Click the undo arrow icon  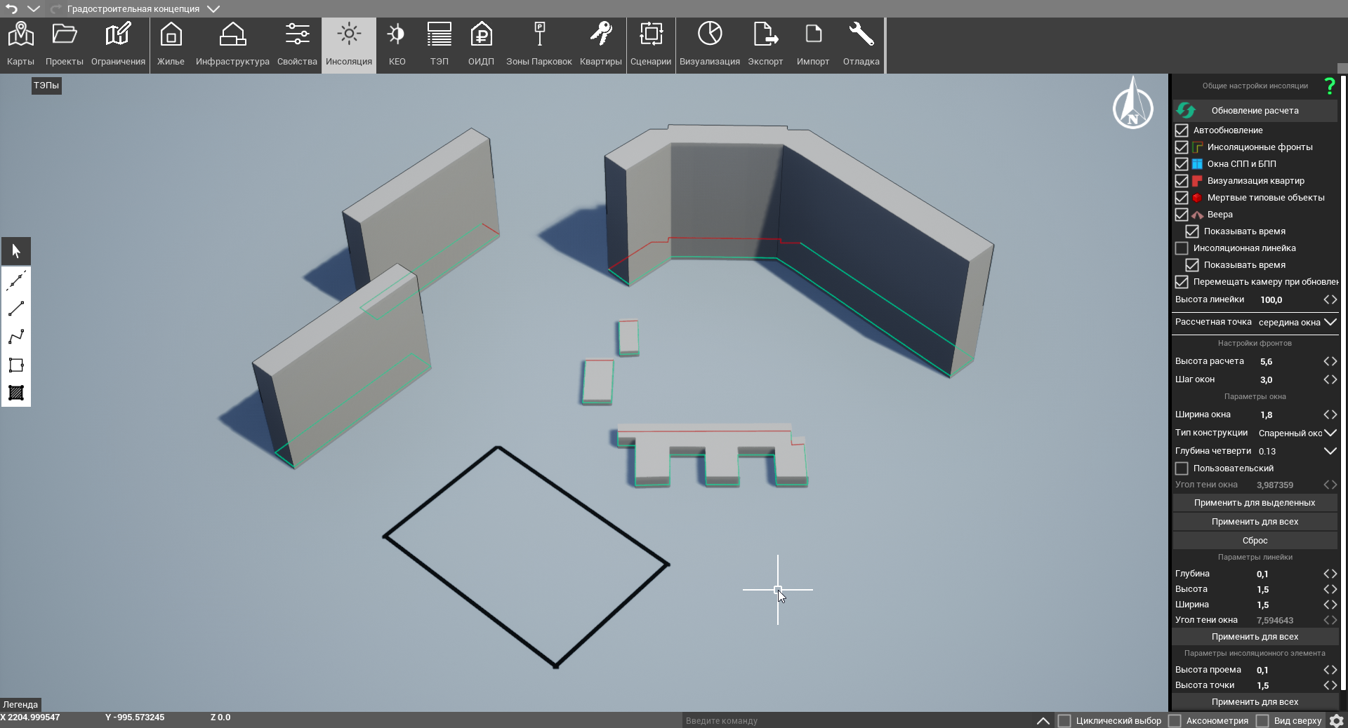tap(11, 8)
